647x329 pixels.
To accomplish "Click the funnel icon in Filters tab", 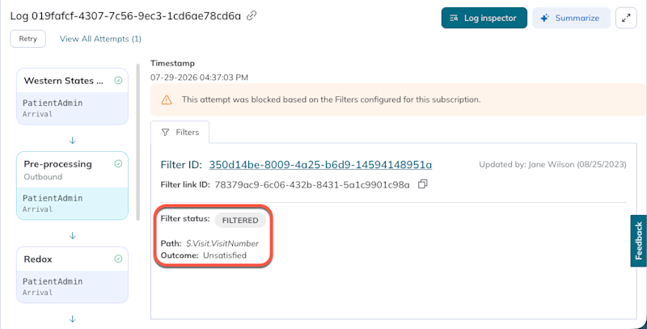I will [166, 133].
